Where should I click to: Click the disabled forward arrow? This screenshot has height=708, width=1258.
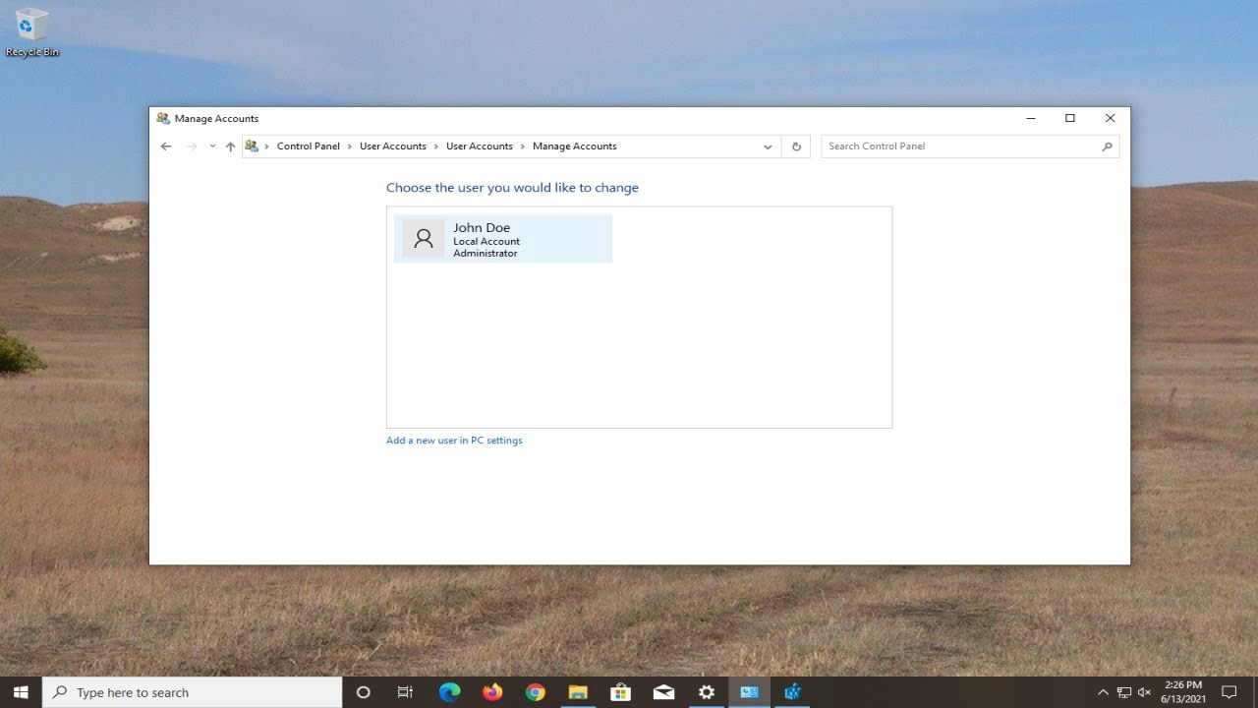pyautogui.click(x=192, y=147)
